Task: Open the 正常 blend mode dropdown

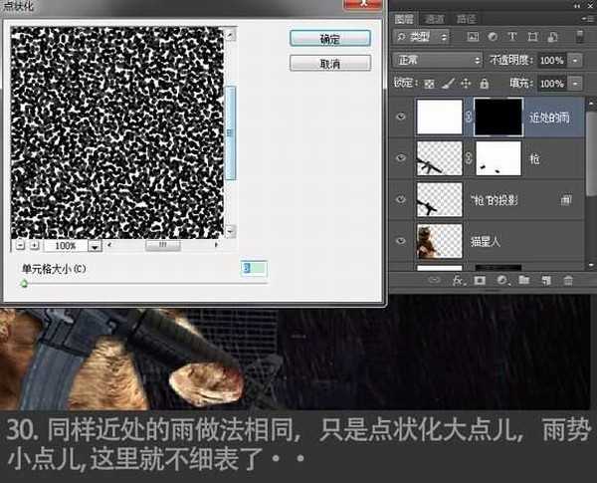Action: click(x=438, y=61)
